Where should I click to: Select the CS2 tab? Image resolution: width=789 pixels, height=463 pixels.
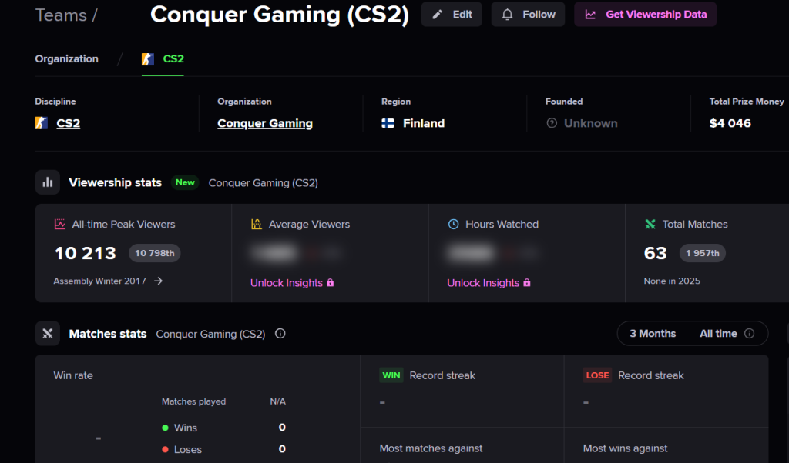click(163, 58)
